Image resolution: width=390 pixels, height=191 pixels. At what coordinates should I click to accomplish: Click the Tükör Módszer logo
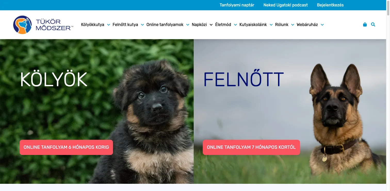(x=43, y=25)
